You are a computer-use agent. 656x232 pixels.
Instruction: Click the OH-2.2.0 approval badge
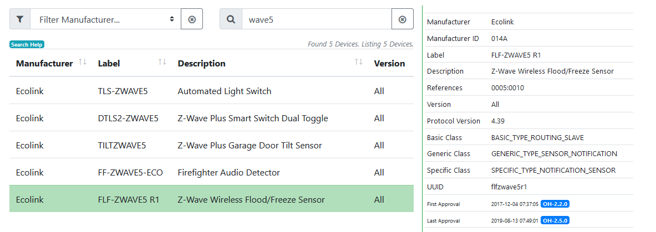pyautogui.click(x=555, y=204)
